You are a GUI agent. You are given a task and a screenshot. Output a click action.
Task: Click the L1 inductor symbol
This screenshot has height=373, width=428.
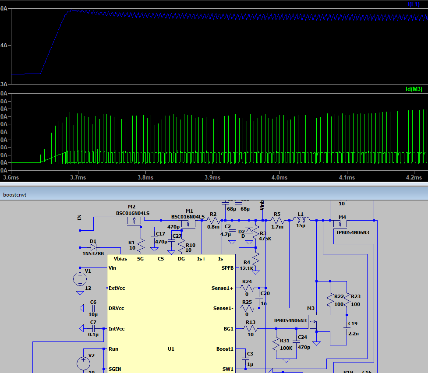[x=301, y=219]
